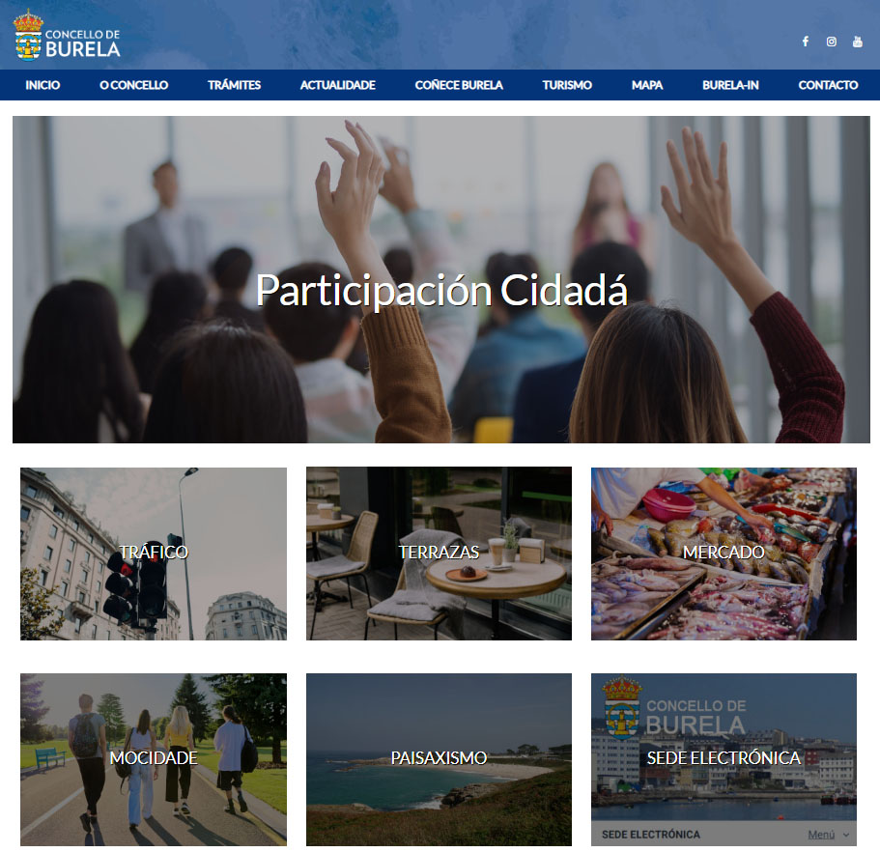Image resolution: width=880 pixels, height=852 pixels.
Task: Click Coñece Burela in the navigation
Action: point(459,85)
